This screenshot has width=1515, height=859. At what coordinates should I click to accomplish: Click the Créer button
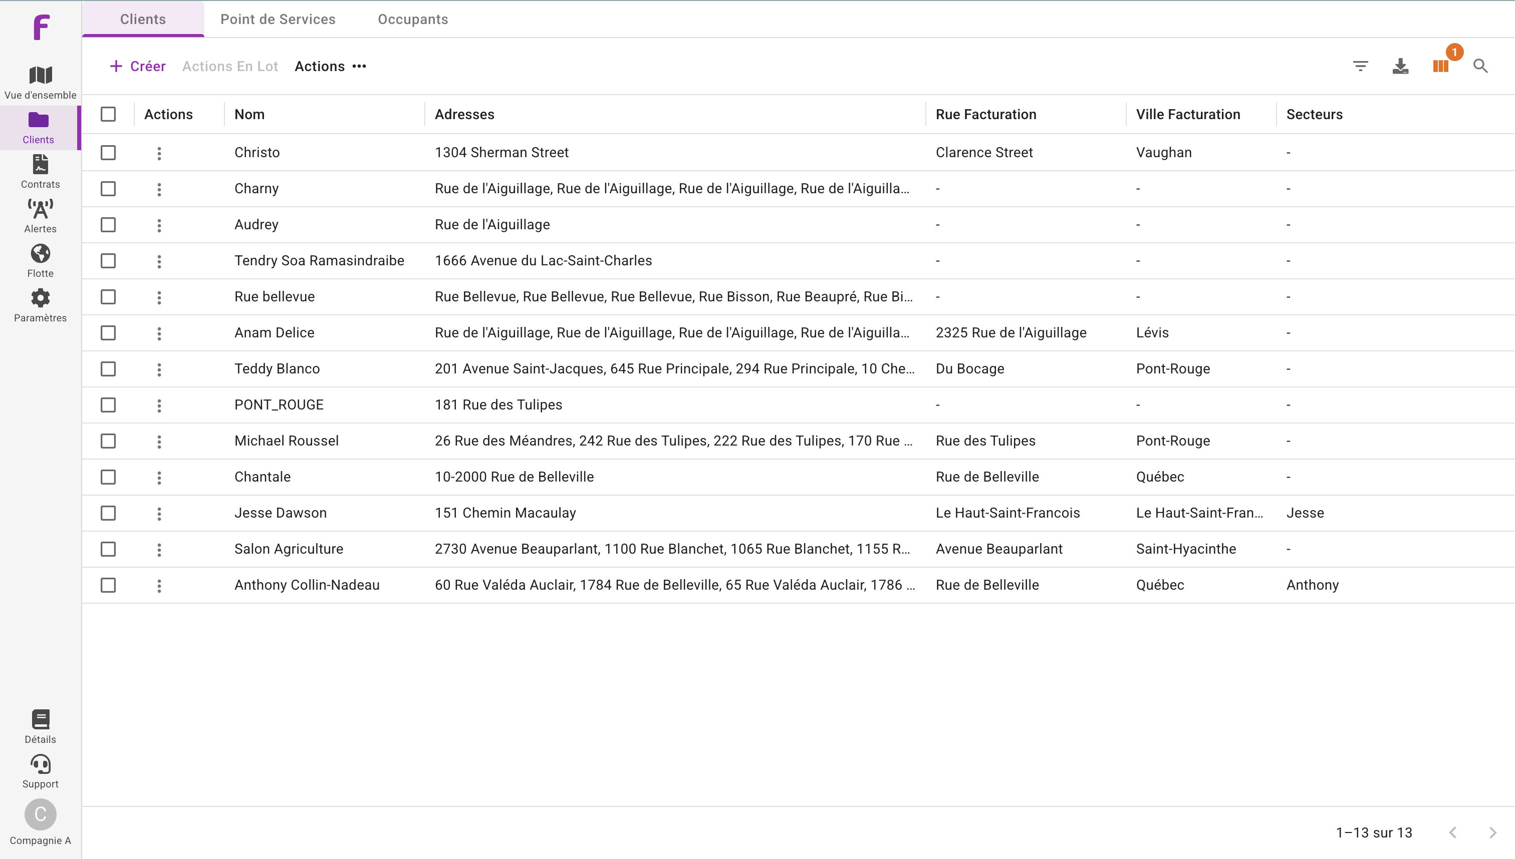pyautogui.click(x=138, y=66)
